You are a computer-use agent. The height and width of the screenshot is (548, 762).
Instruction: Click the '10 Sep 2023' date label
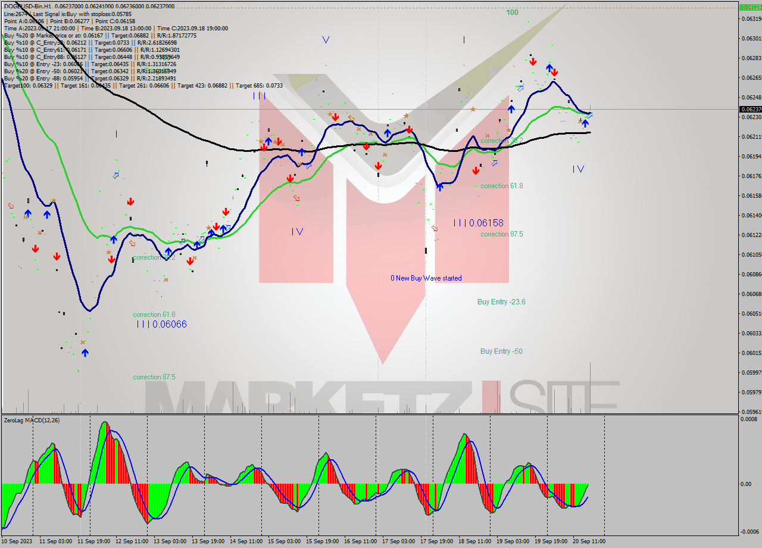point(18,541)
